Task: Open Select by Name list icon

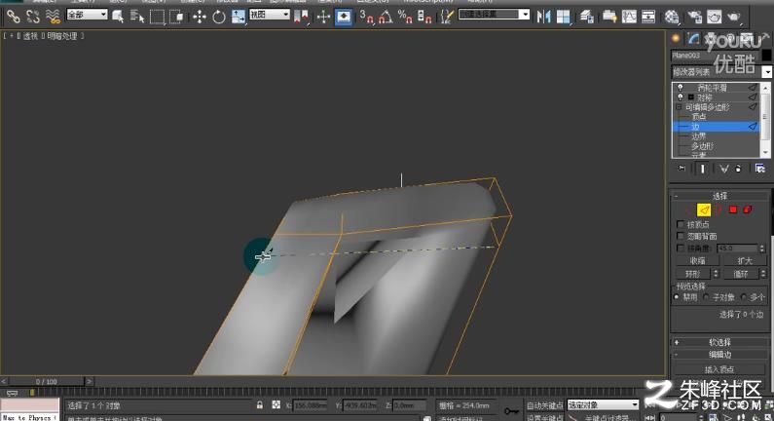Action: click(x=136, y=17)
